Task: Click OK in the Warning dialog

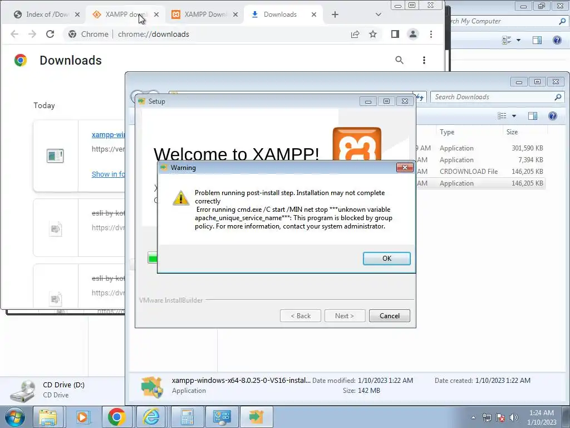Action: tap(386, 259)
